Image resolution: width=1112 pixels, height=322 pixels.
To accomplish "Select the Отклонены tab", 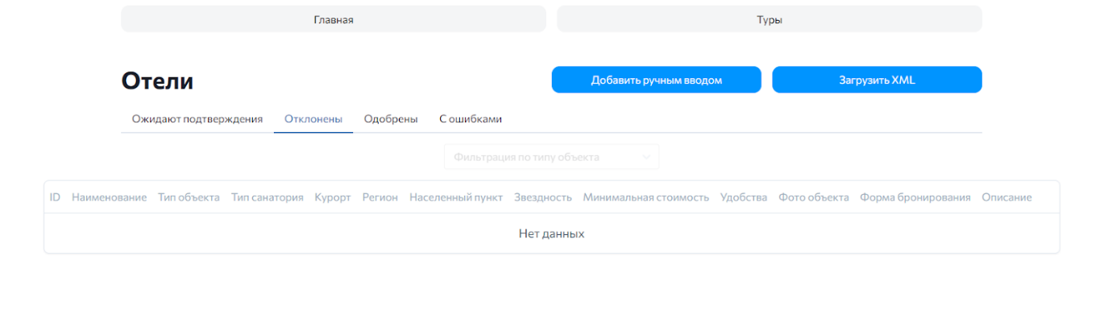I will pos(313,119).
